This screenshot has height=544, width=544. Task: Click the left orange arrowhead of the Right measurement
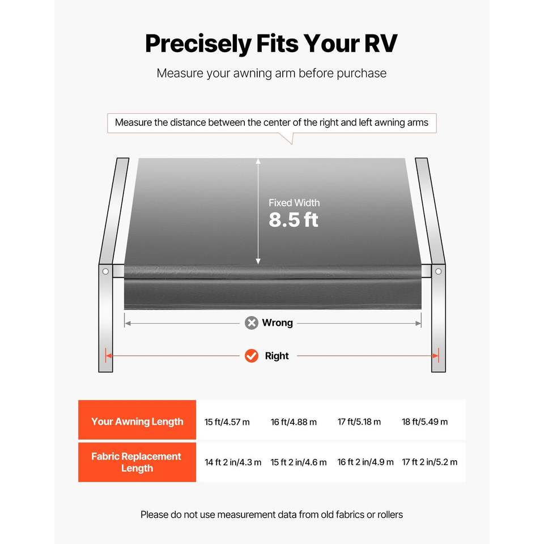click(x=108, y=356)
